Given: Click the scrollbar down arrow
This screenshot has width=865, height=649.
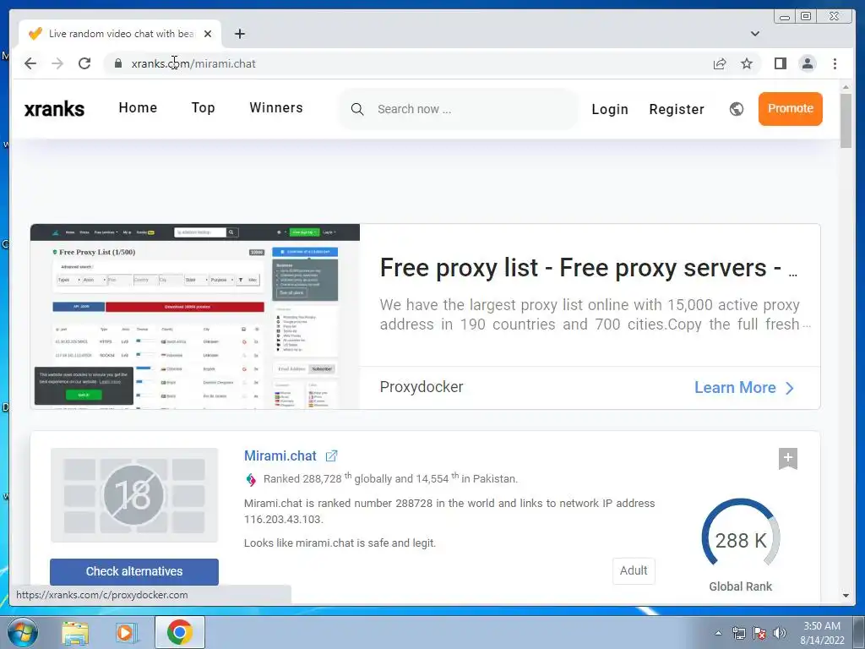Looking at the screenshot, I should pyautogui.click(x=846, y=596).
